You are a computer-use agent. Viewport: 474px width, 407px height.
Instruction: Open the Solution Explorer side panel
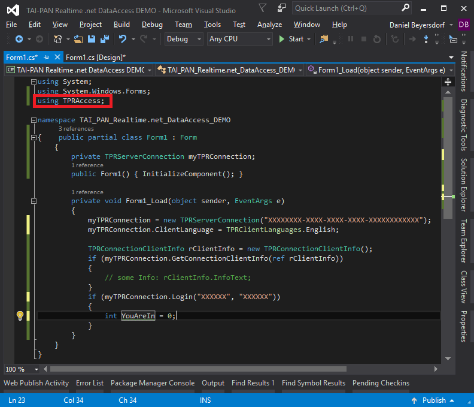point(463,185)
